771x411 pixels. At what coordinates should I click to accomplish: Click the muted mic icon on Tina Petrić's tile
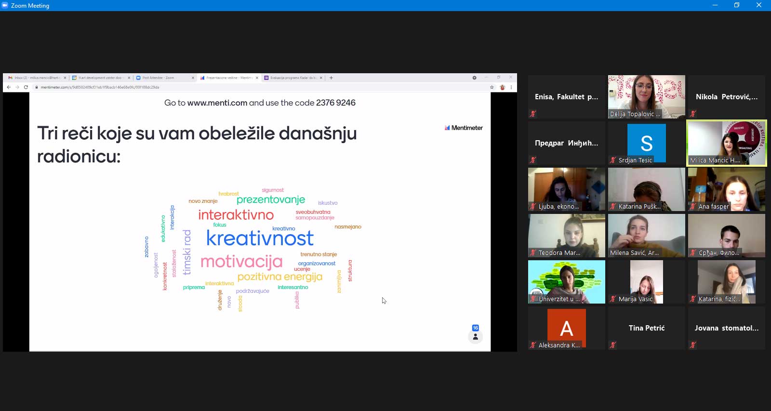point(613,345)
